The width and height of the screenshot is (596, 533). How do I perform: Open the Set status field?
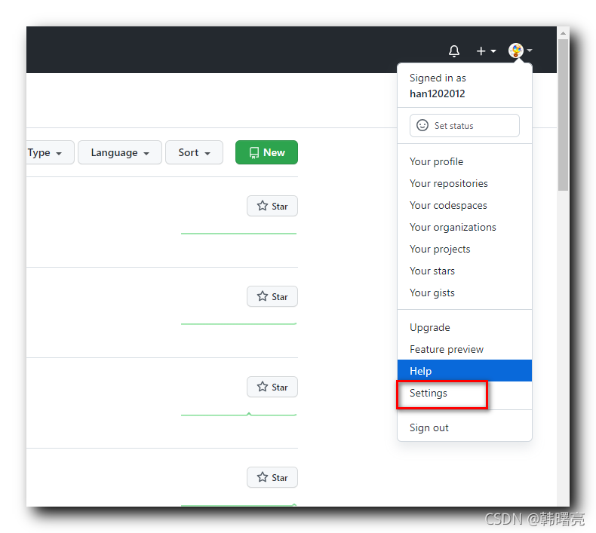tap(465, 125)
